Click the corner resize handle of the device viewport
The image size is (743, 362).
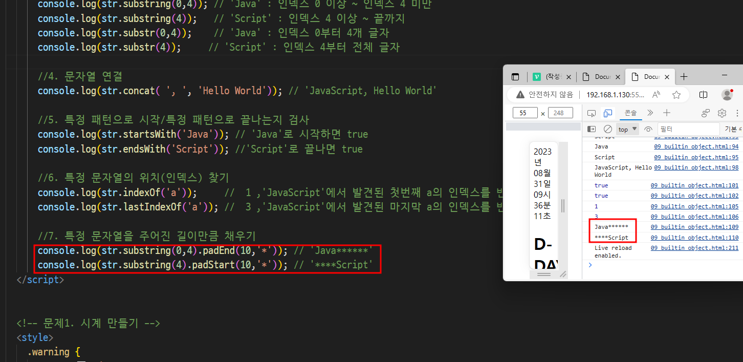click(563, 274)
